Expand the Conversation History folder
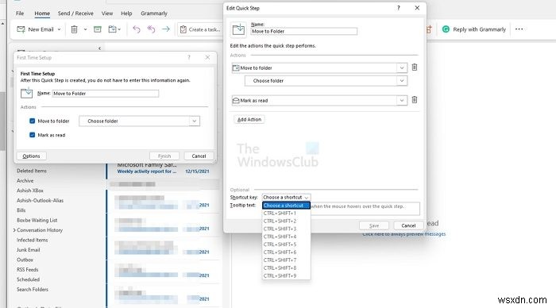Image resolution: width=556 pixels, height=308 pixels. [x=14, y=230]
